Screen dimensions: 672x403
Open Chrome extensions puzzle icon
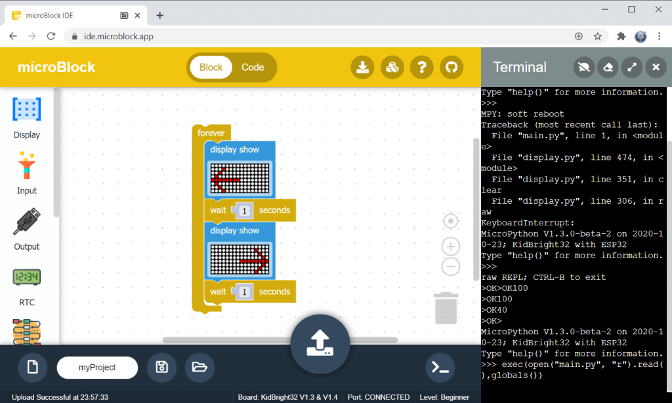pyautogui.click(x=621, y=36)
